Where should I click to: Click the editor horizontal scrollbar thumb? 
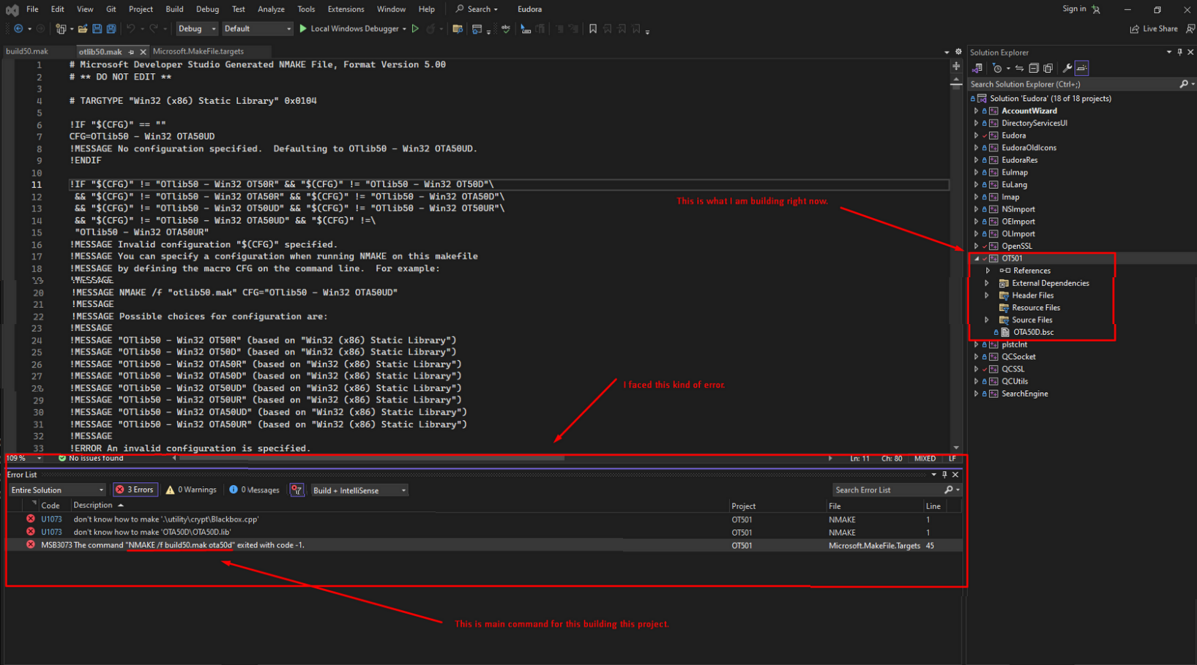coord(372,459)
